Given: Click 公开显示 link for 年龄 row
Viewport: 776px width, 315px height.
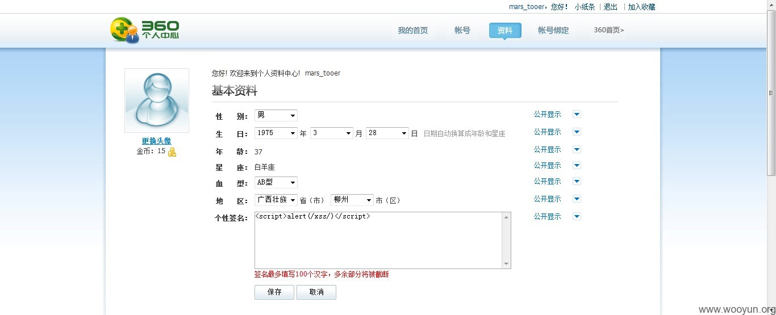Looking at the screenshot, I should [x=547, y=149].
